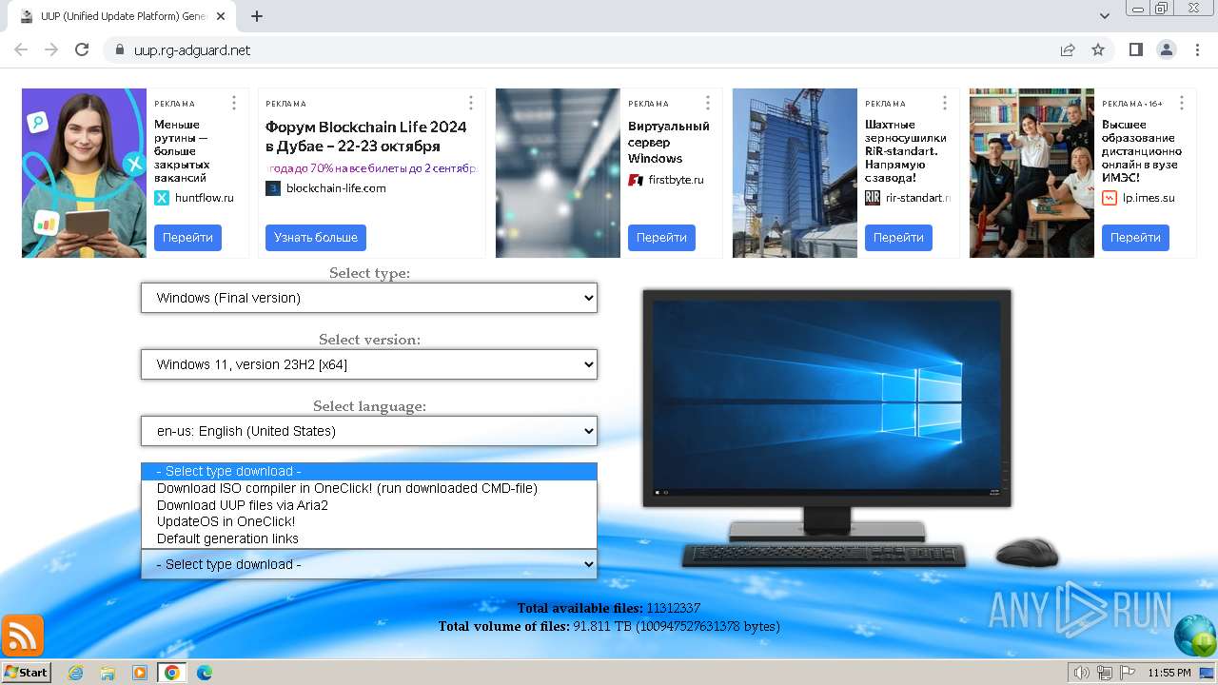Open Chrome three-dot menu
The width and height of the screenshot is (1218, 685).
[x=1196, y=49]
